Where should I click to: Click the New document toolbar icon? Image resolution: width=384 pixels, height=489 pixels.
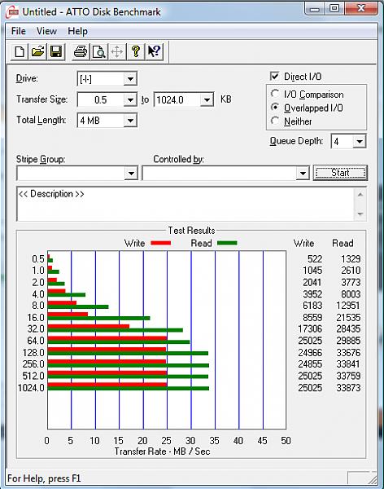20,51
